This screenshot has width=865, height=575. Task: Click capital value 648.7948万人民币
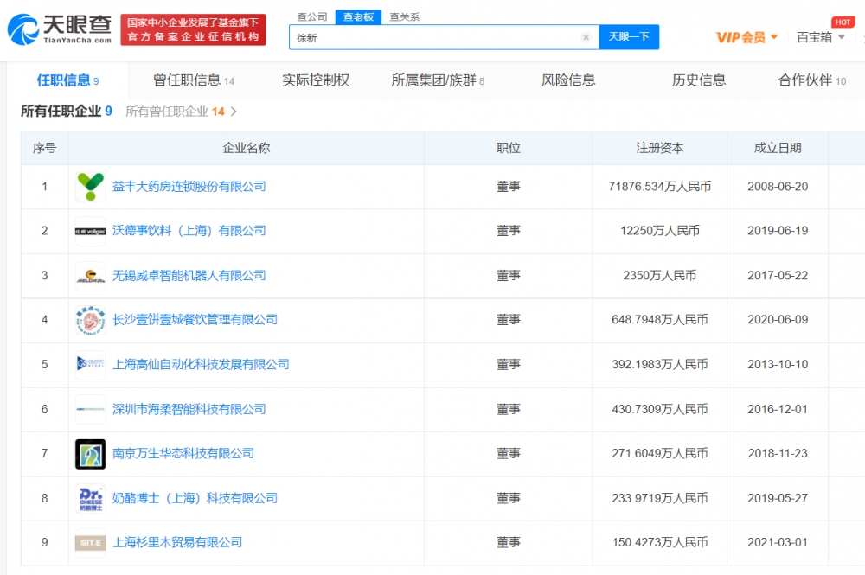click(660, 320)
